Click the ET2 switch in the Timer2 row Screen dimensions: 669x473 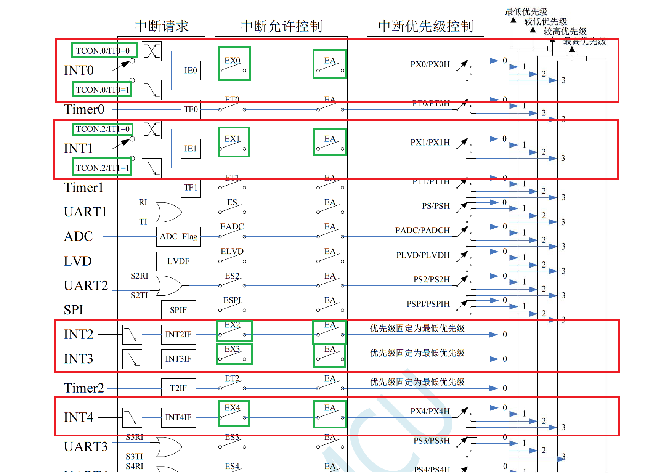233,385
